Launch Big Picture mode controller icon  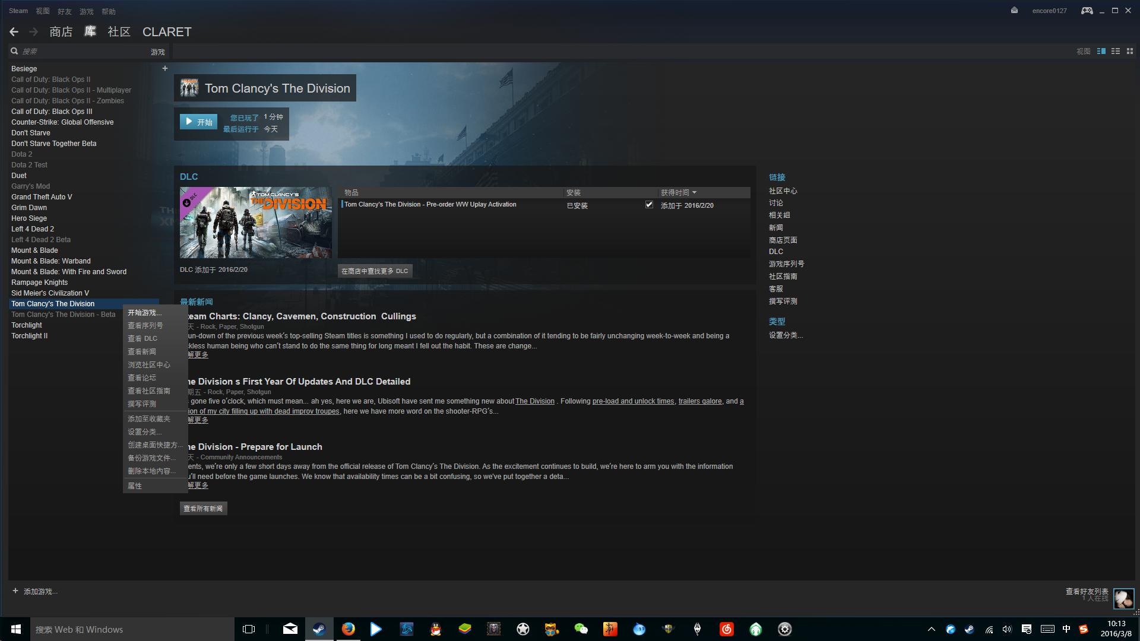(x=1087, y=11)
